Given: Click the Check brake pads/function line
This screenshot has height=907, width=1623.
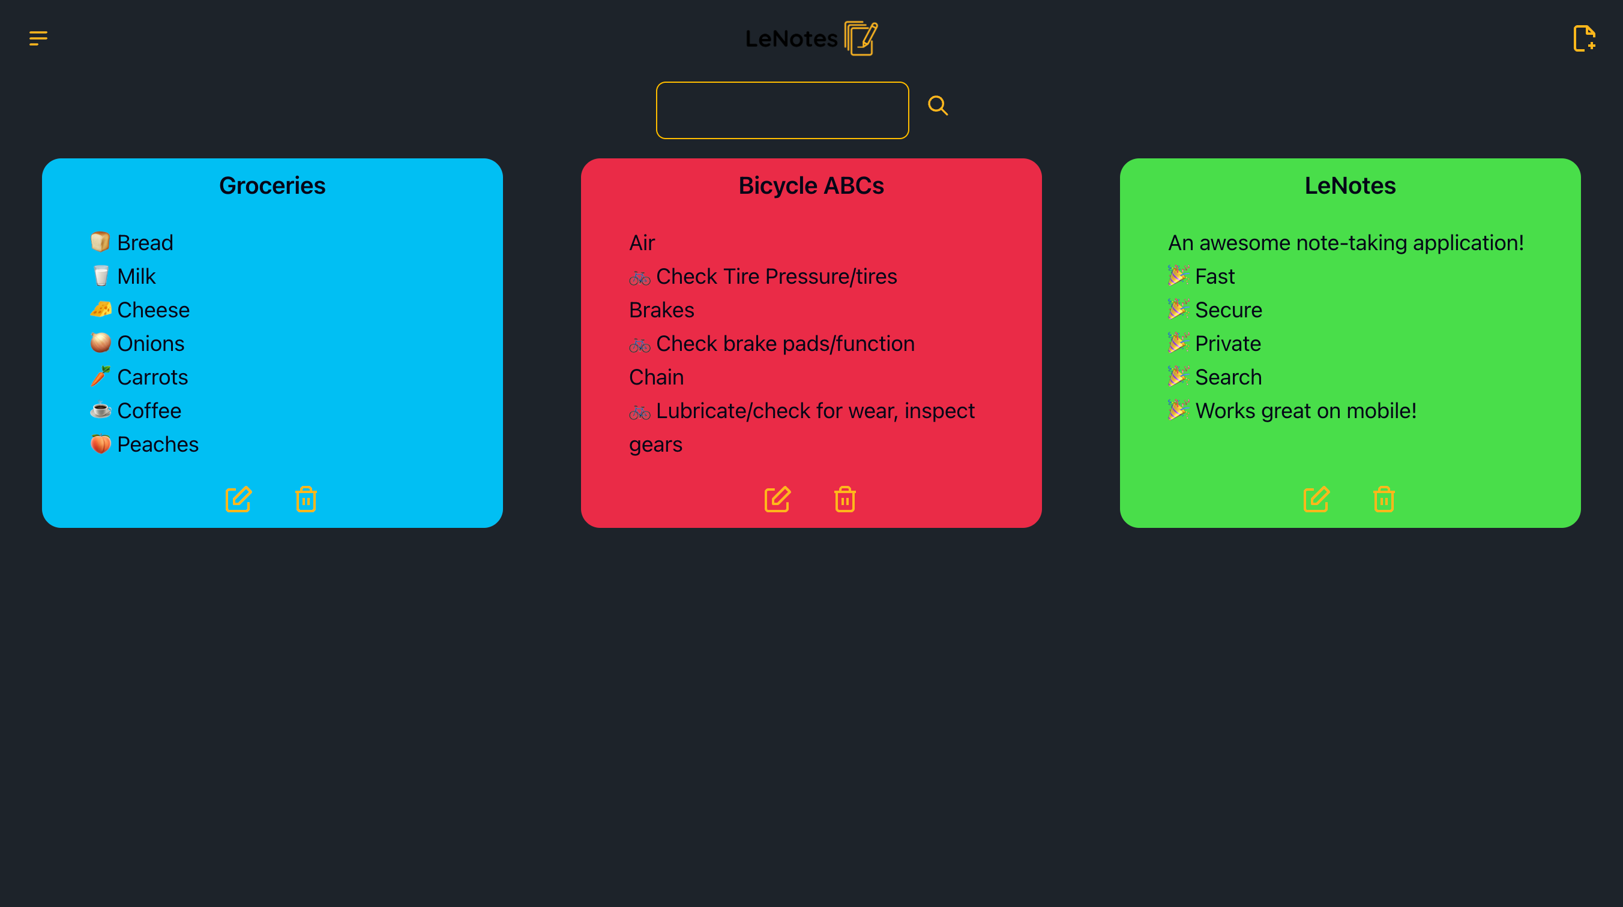Looking at the screenshot, I should click(784, 344).
